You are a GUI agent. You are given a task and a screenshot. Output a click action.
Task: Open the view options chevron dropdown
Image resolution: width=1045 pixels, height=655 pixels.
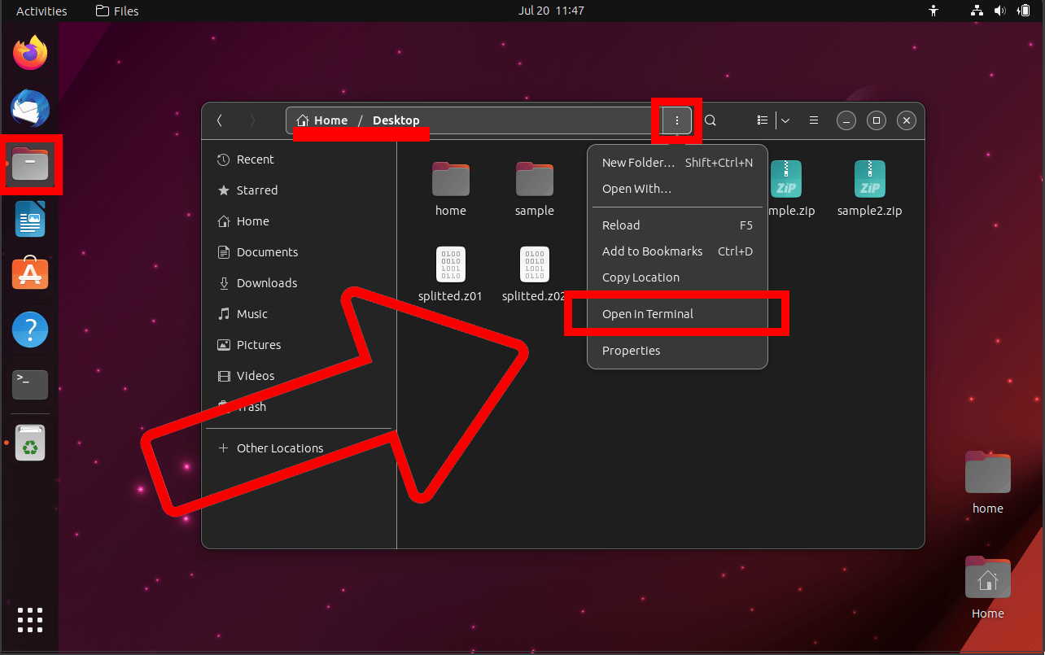(785, 120)
